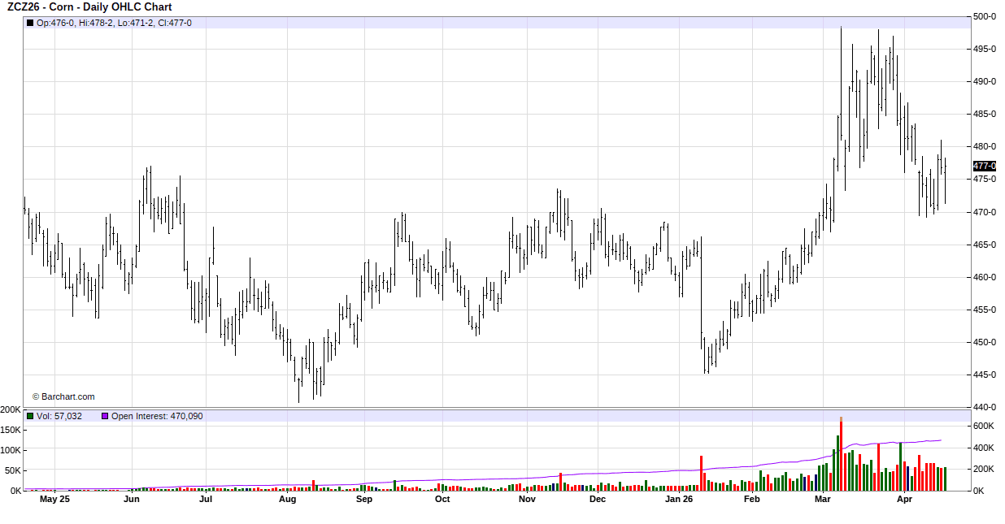Click the Vol: 57,032 label
Screen dimensions: 1005x524
click(58, 416)
